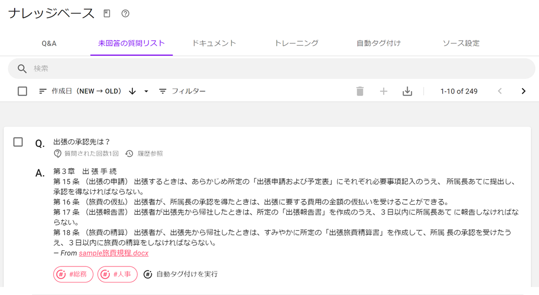The image size is (539, 295).
Task: Select the 未回答の質問リスト tab
Action: pyautogui.click(x=131, y=43)
